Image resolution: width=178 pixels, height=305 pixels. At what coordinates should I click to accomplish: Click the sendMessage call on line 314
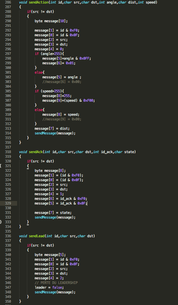45,133
